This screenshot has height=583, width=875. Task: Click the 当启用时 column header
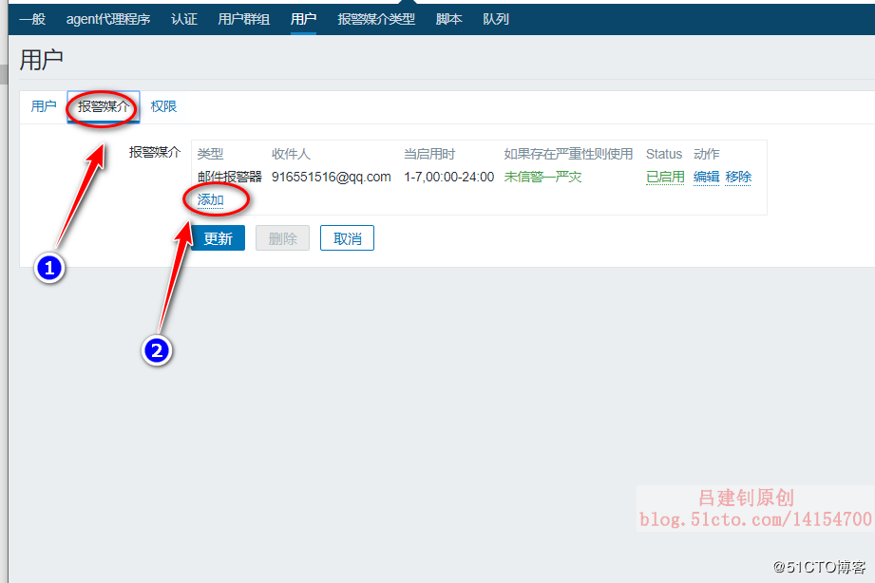click(x=429, y=154)
